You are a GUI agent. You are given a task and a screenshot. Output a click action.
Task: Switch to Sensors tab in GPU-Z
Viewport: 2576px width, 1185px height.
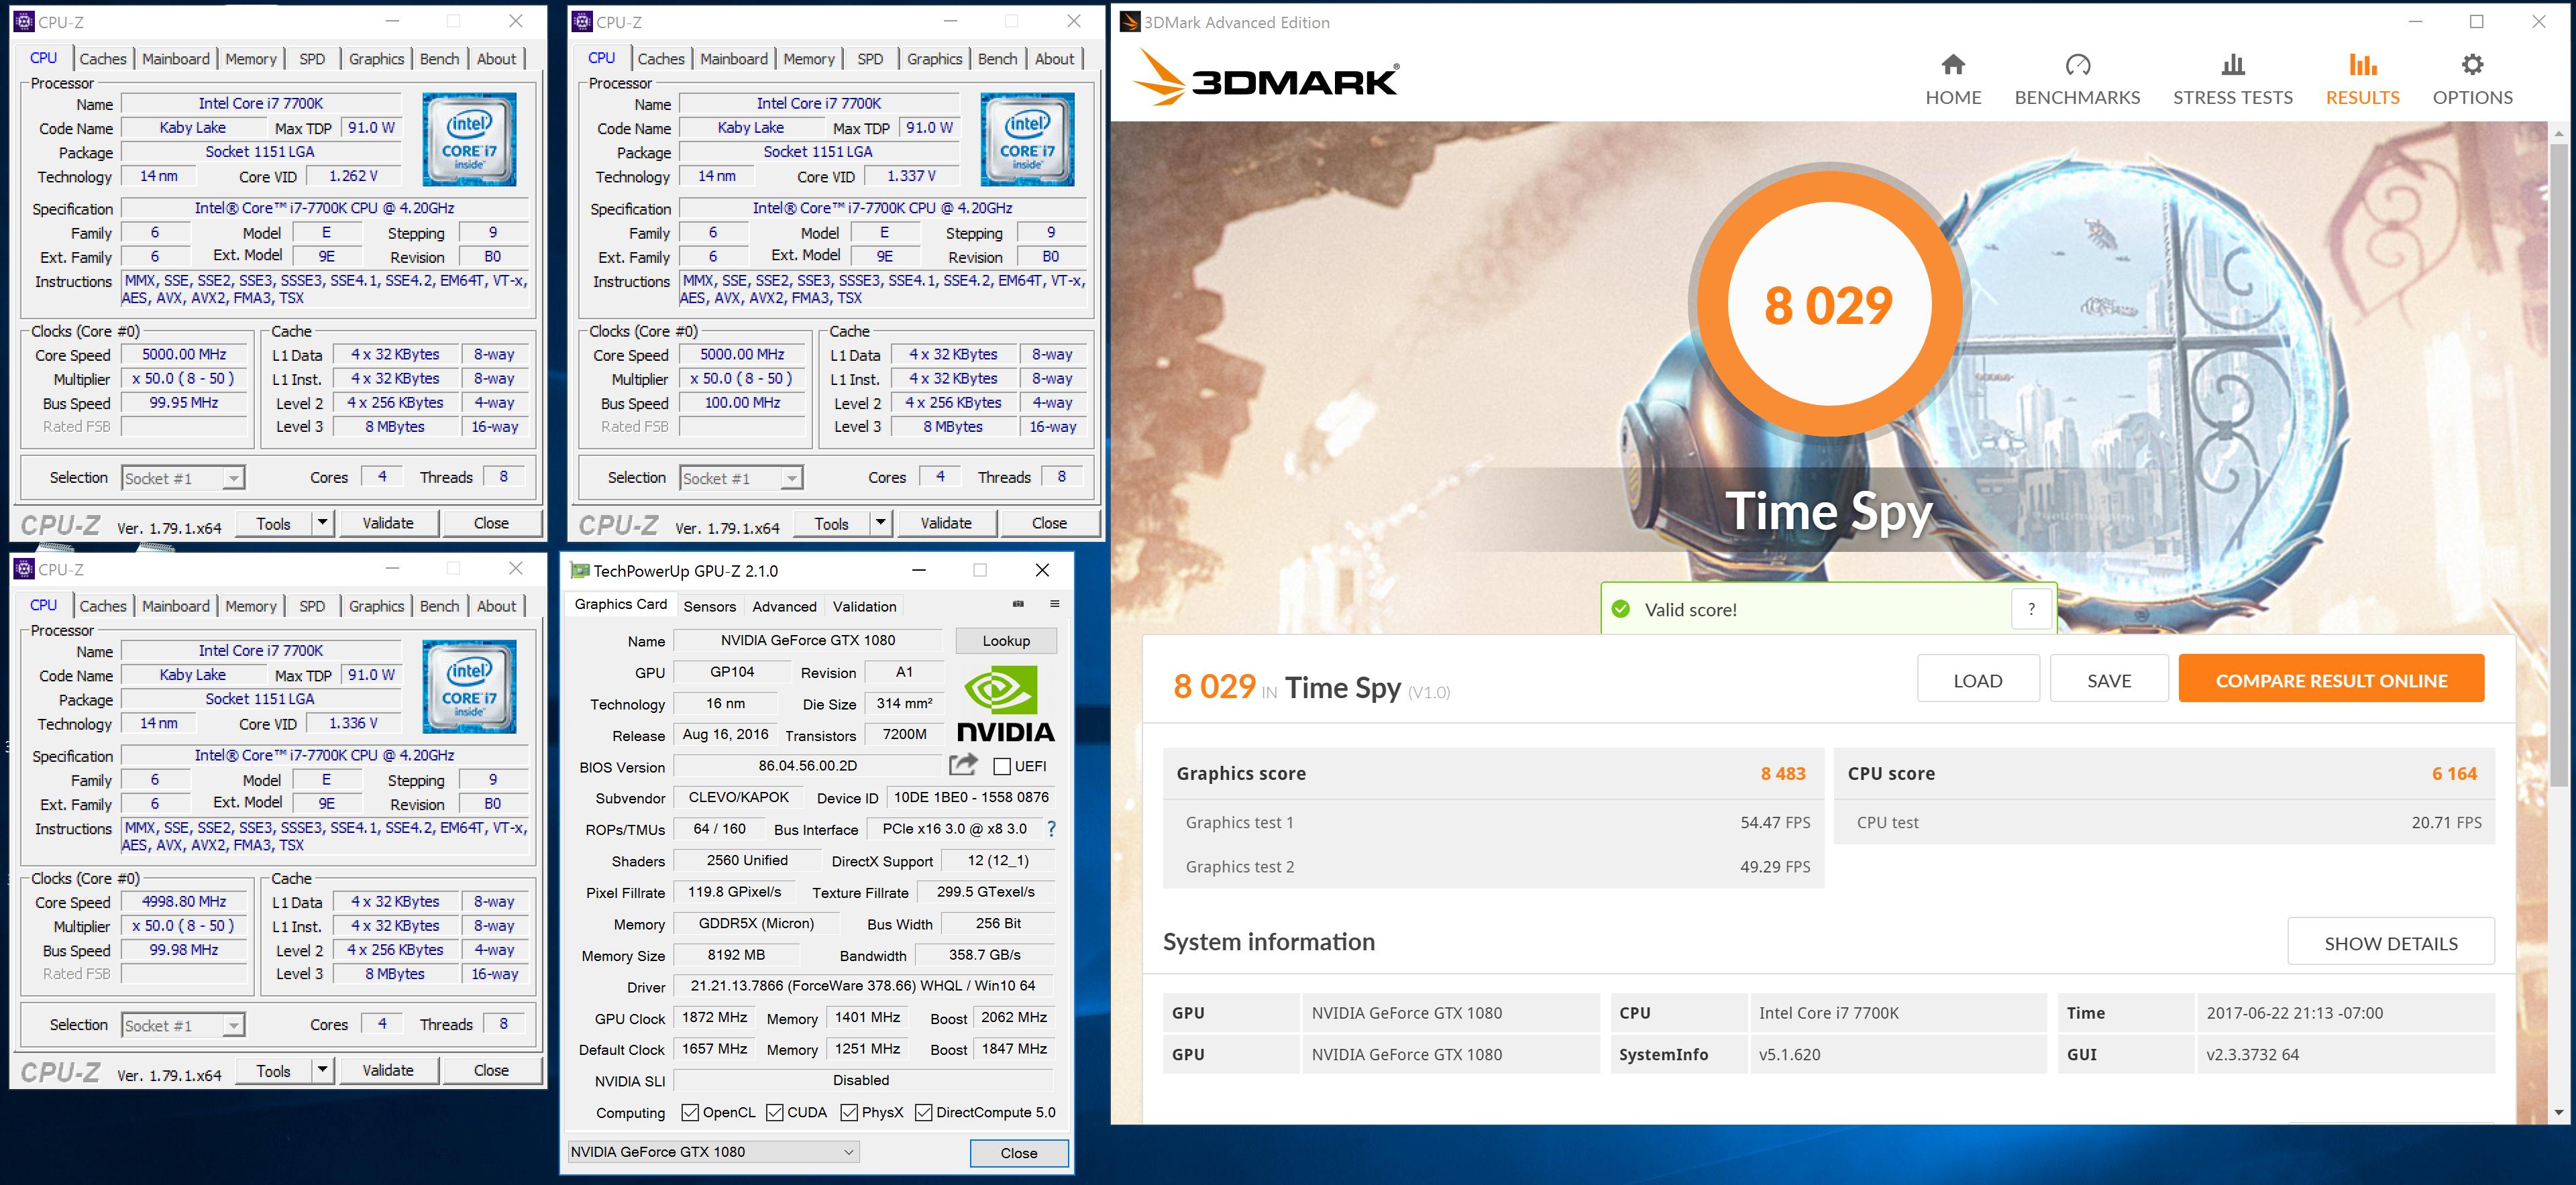click(709, 606)
